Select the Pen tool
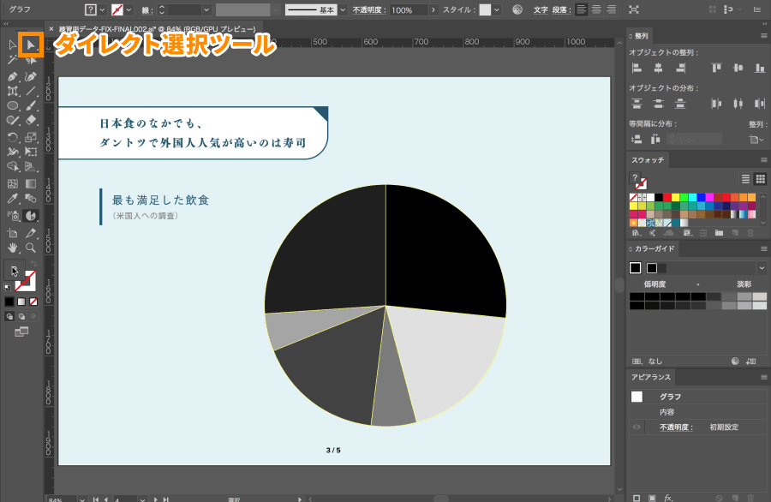Image resolution: width=771 pixels, height=502 pixels. (12, 77)
